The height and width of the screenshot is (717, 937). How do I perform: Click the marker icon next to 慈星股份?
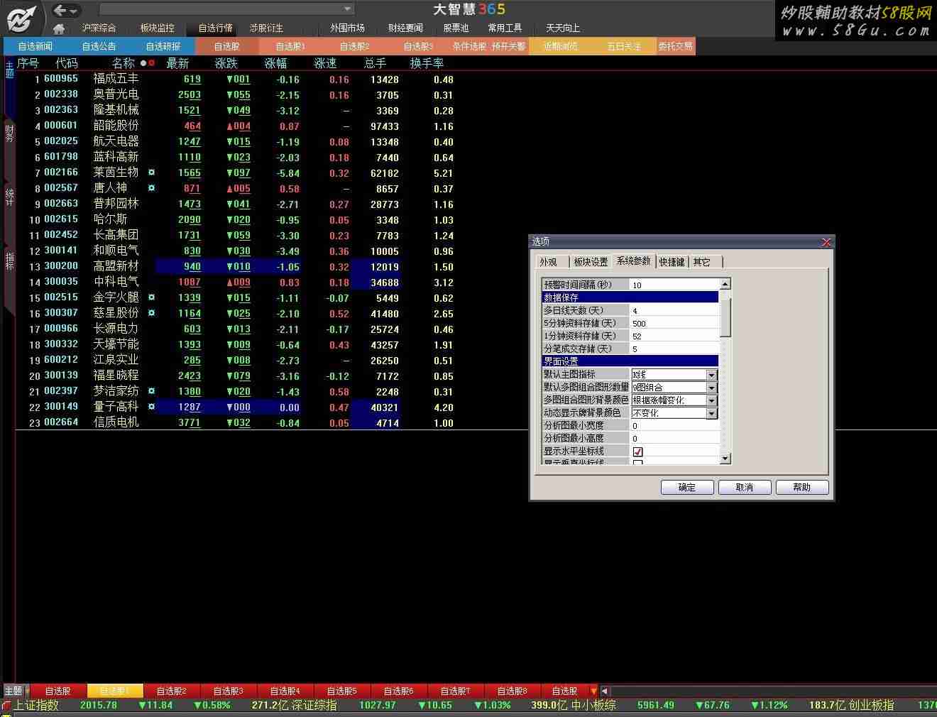click(151, 313)
